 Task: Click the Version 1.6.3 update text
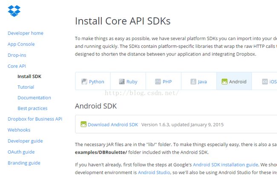(x=182, y=125)
